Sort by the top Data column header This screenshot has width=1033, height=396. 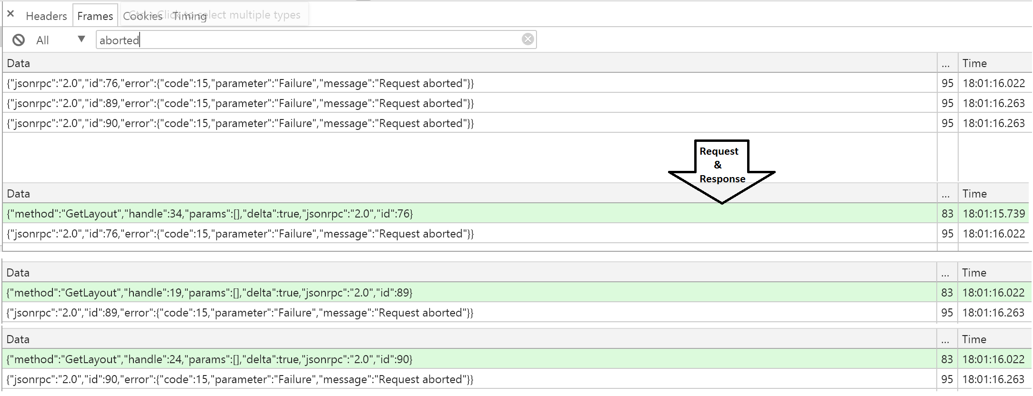pos(469,63)
